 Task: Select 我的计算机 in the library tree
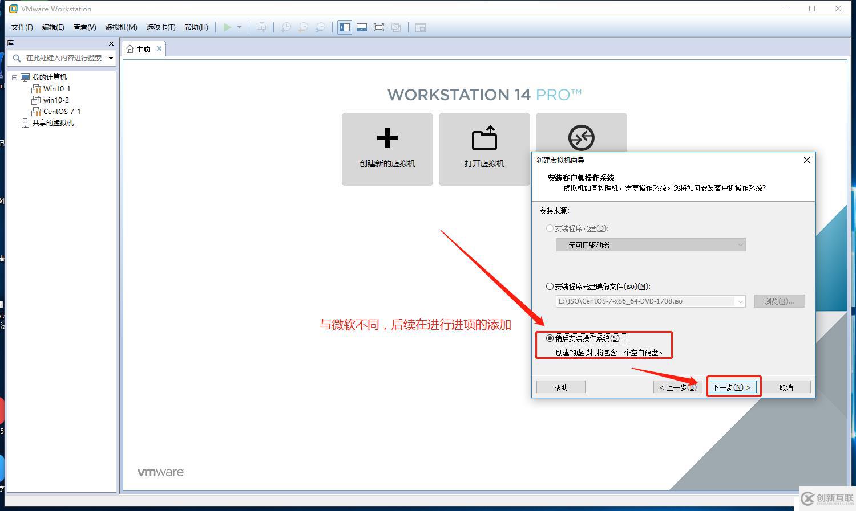point(49,77)
